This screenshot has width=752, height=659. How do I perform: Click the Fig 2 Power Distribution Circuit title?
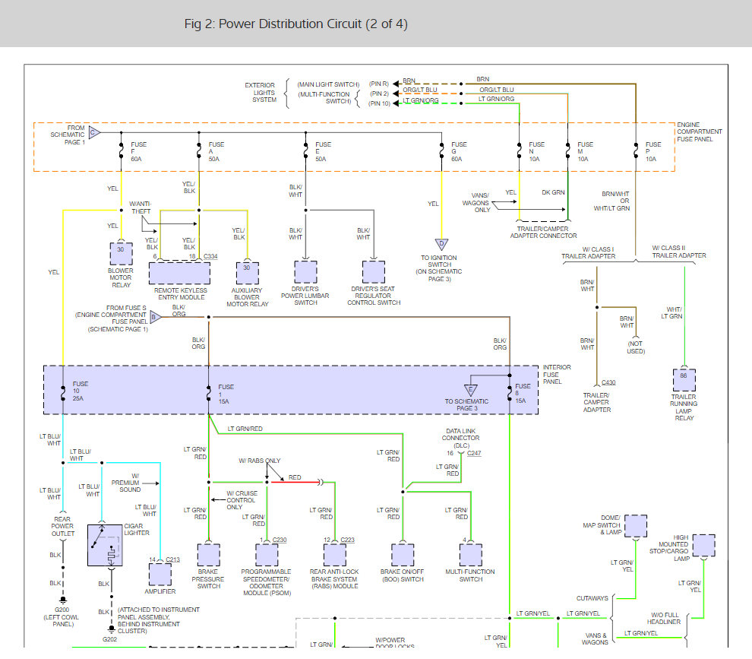(x=296, y=24)
